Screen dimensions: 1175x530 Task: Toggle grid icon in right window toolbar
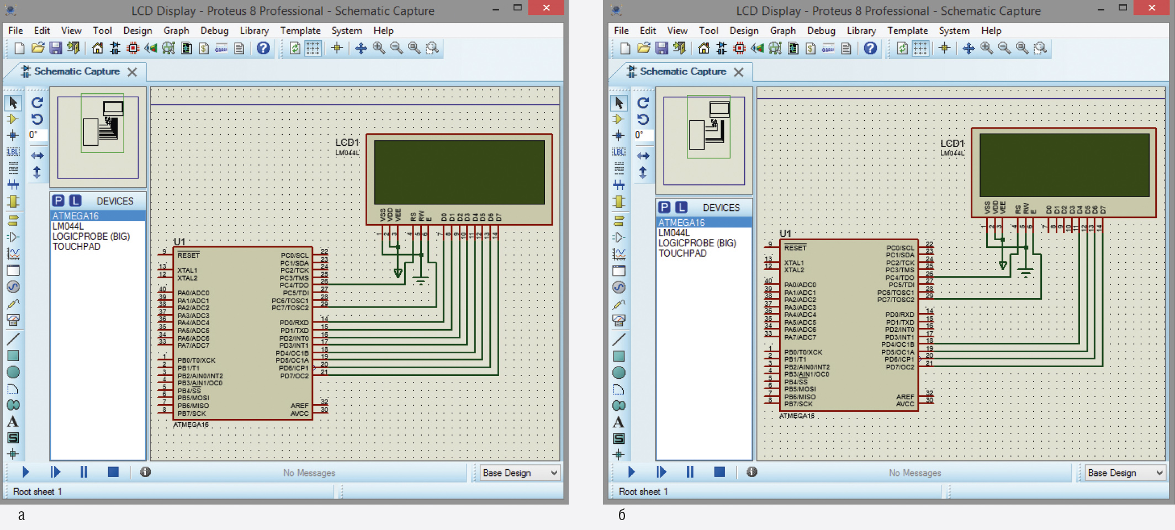pos(920,49)
